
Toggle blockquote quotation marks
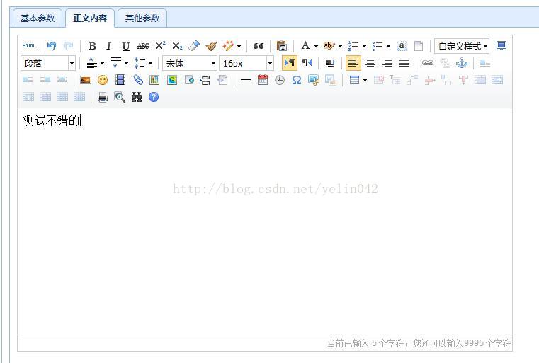coord(259,46)
